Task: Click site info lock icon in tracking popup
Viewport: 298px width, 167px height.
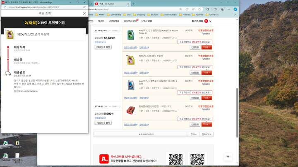Action: 5,7
